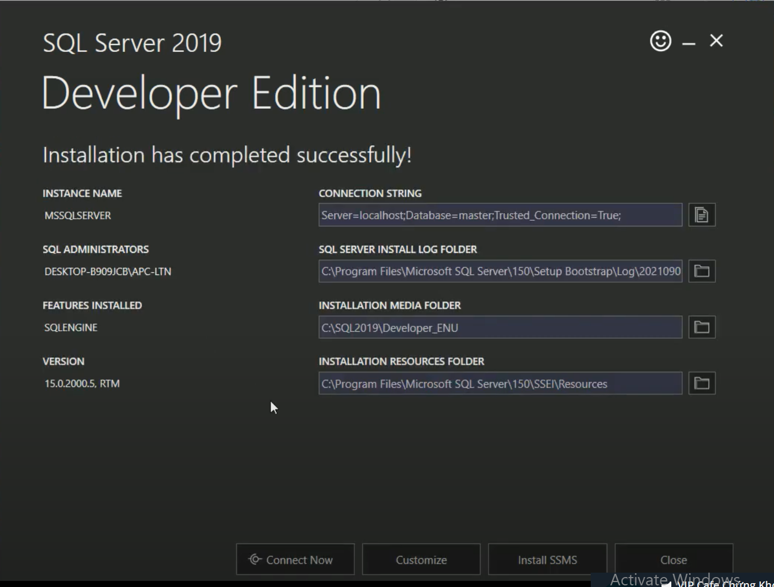The width and height of the screenshot is (774, 587).
Task: Click the installation resources folder path field
Action: click(x=500, y=383)
